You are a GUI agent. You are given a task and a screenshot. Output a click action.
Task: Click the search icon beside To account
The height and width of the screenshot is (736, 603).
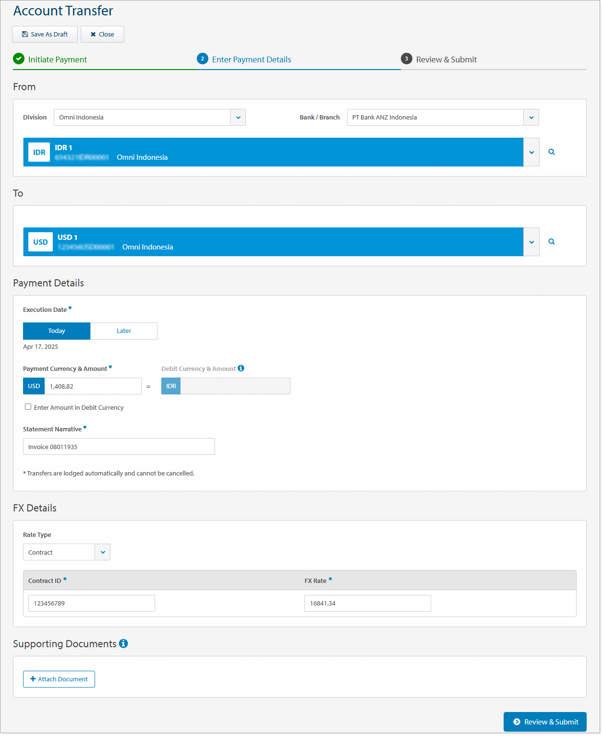[x=551, y=242]
